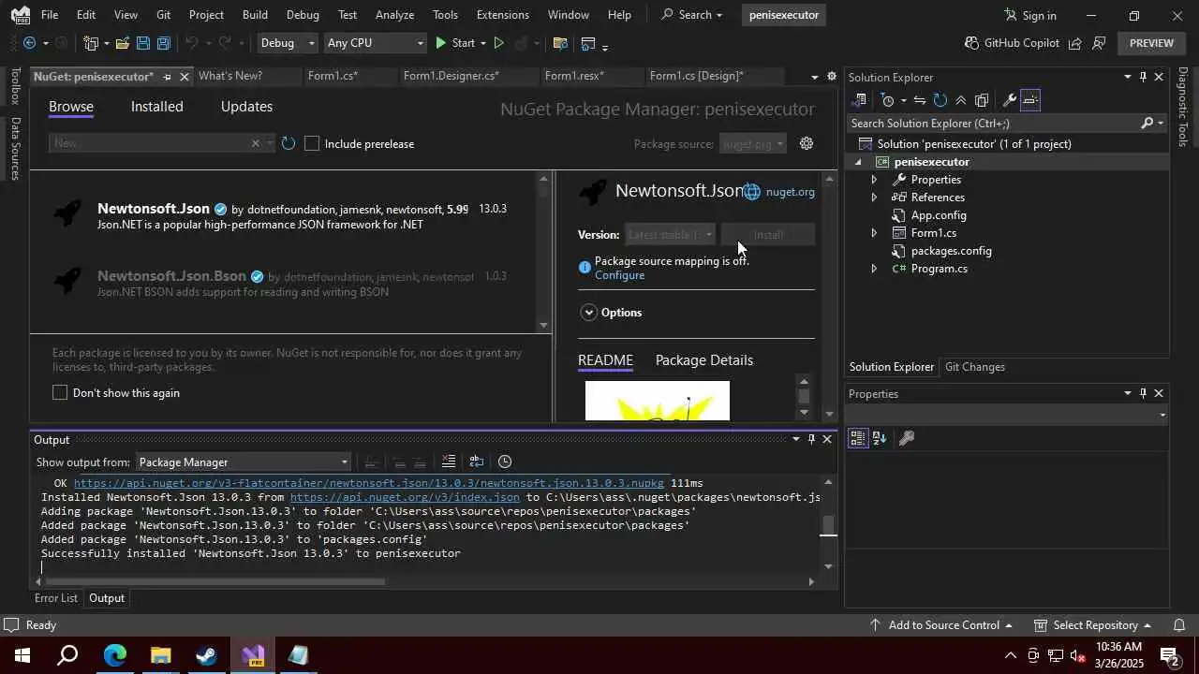The height and width of the screenshot is (674, 1199).
Task: Click Solution Explorer Sync with Active Document icon
Action: [920, 100]
